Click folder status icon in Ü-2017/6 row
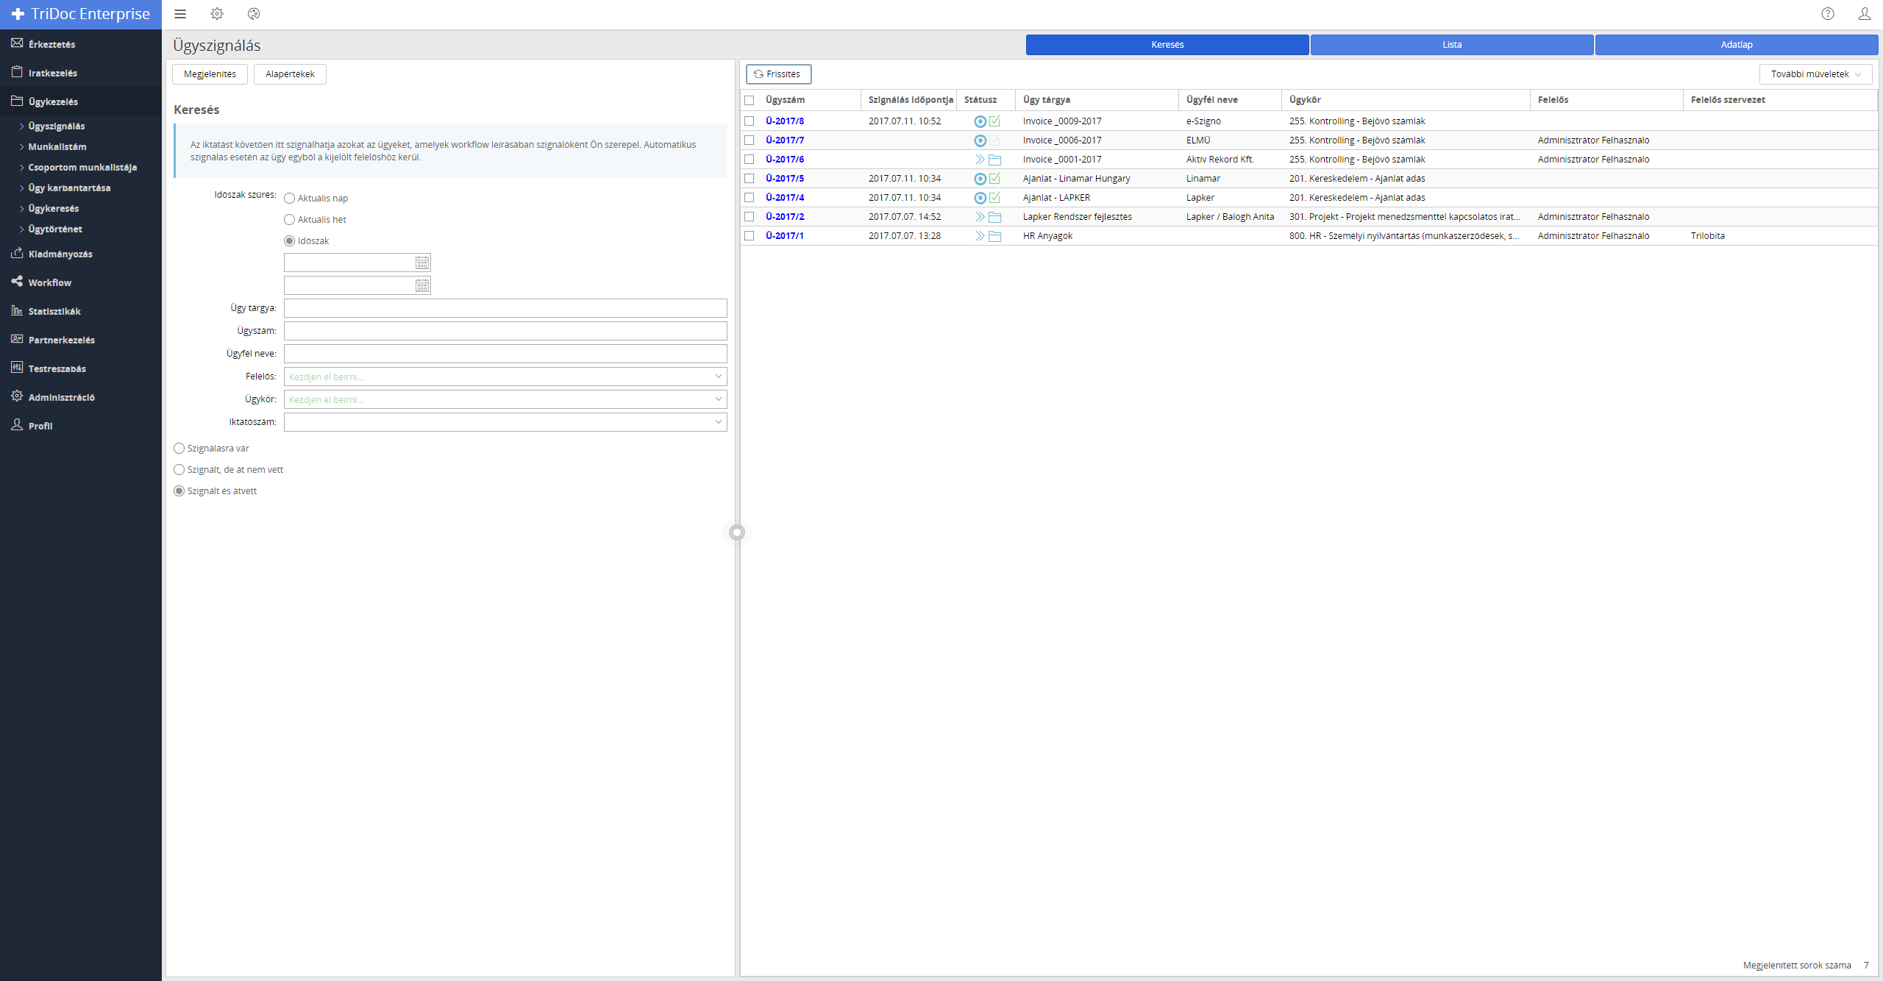The height and width of the screenshot is (981, 1883). (x=995, y=160)
